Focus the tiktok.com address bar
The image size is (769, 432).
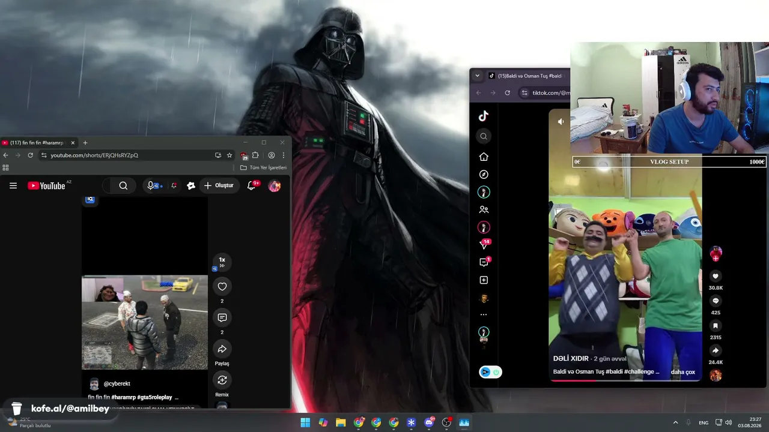(x=544, y=93)
